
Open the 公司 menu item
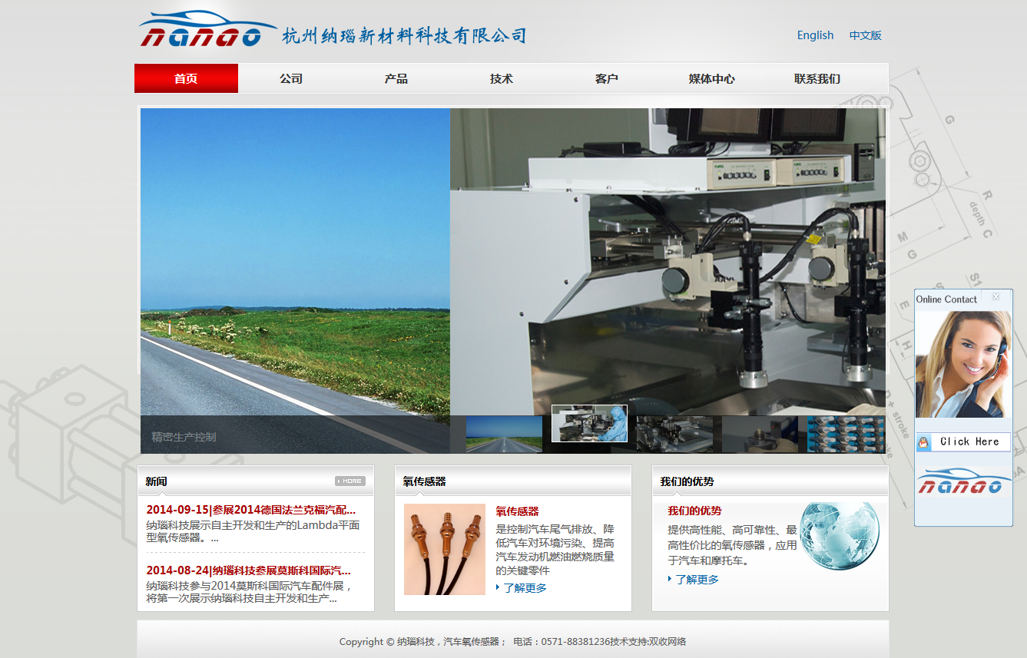pyautogui.click(x=291, y=78)
